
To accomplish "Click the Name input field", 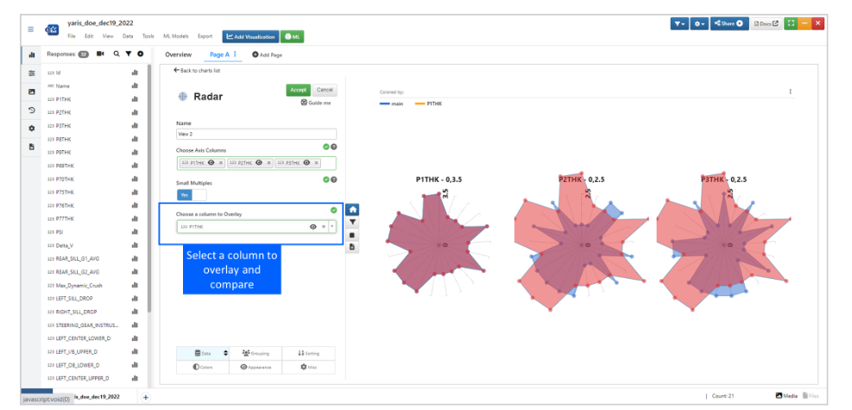I will tap(256, 134).
